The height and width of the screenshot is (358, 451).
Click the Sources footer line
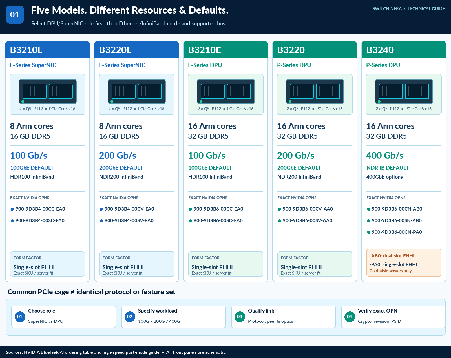tap(116, 352)
